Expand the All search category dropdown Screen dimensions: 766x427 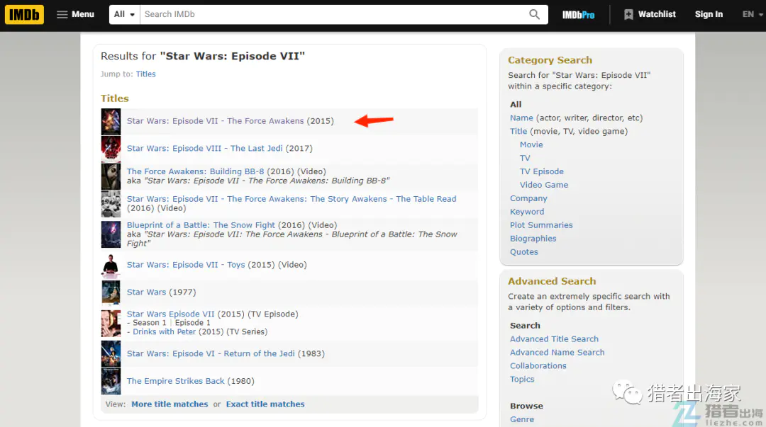click(124, 14)
